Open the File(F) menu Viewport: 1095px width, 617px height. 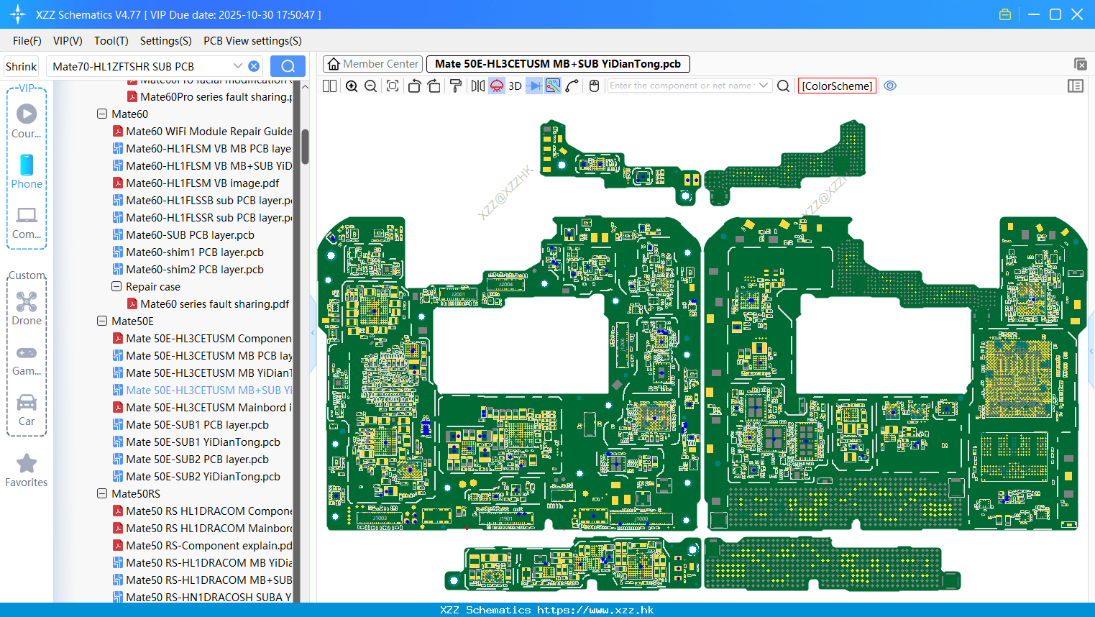coord(27,41)
